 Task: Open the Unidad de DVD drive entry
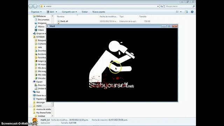coord(42,89)
